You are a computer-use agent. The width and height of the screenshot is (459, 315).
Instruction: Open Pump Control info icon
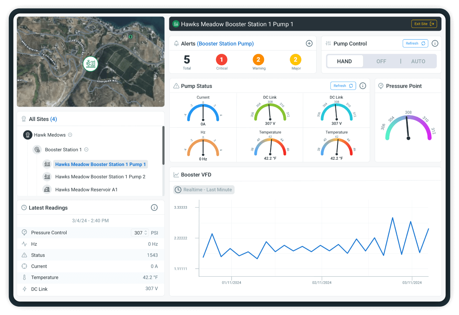pyautogui.click(x=435, y=43)
